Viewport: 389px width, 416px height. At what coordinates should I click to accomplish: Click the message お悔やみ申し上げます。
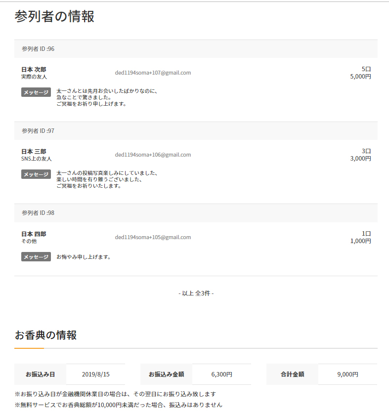coord(84,257)
